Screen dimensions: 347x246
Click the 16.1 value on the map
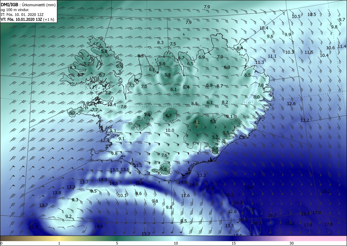tap(257, 223)
